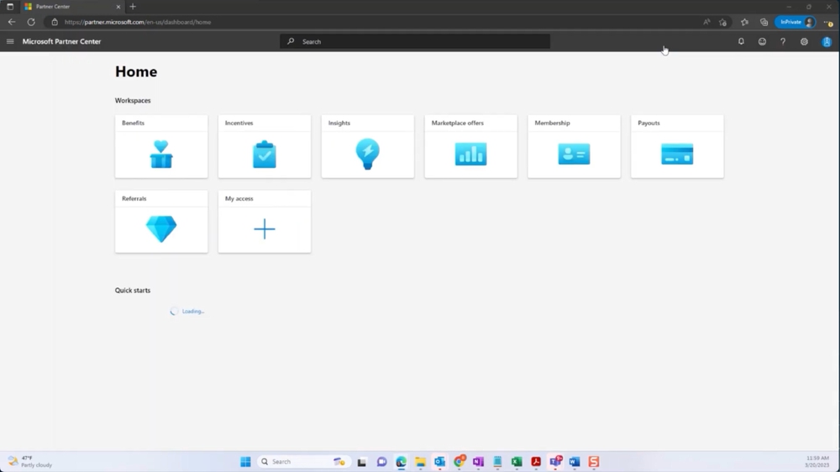840x472 pixels.
Task: Close the Partner Center tab
Action: click(118, 7)
